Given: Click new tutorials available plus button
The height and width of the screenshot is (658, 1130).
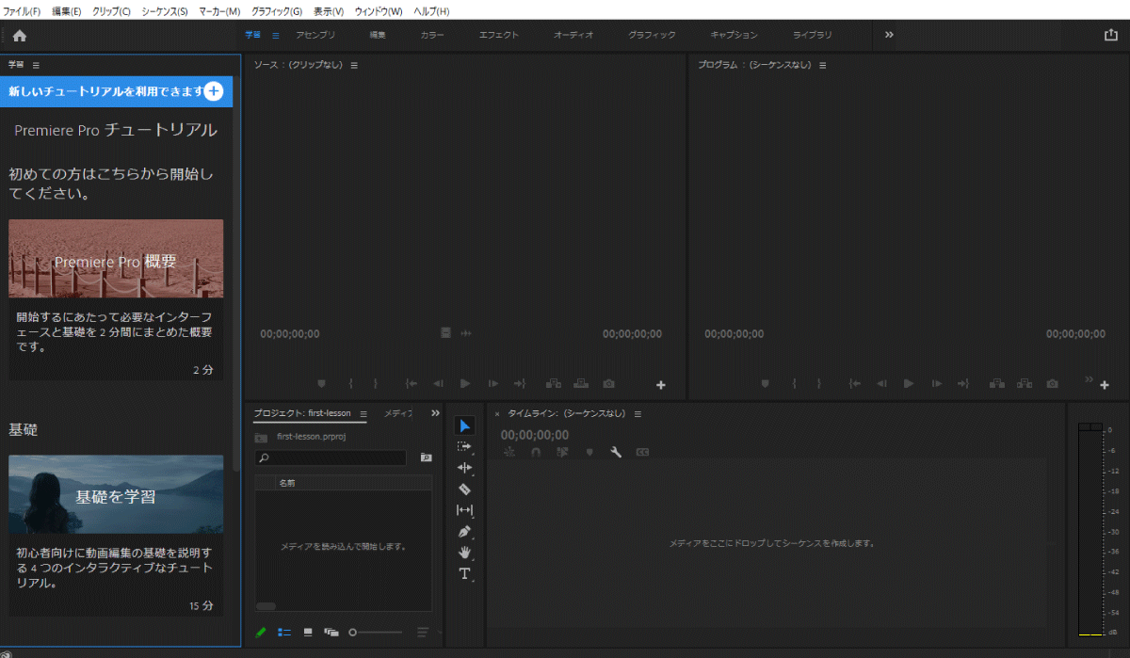Looking at the screenshot, I should (x=214, y=91).
